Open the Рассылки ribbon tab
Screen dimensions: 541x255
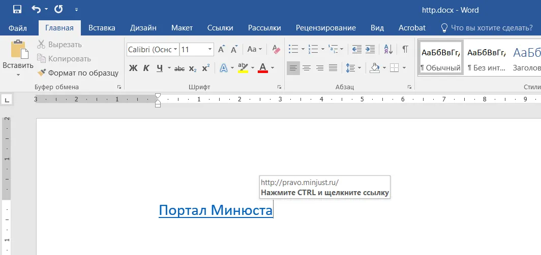264,28
